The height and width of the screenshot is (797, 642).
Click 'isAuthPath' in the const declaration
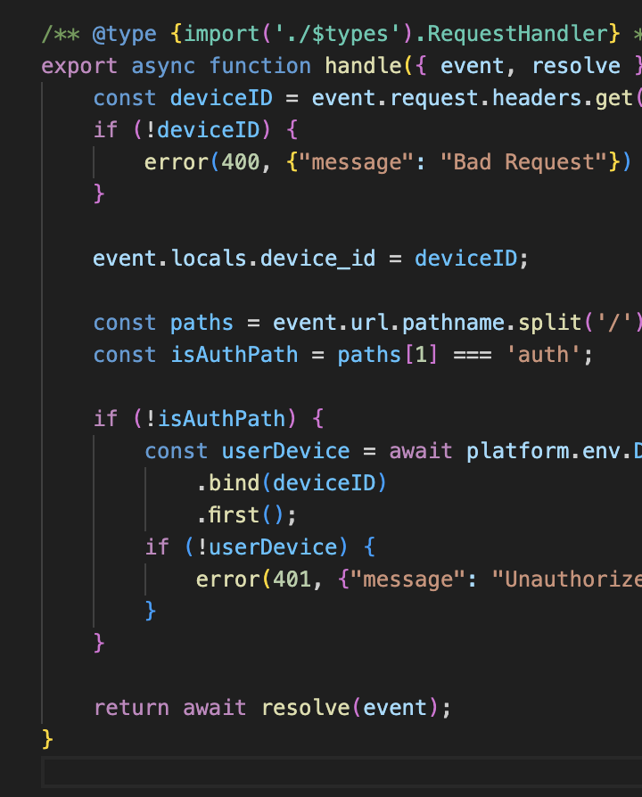point(234,355)
